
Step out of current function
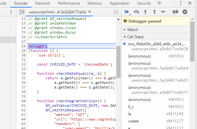click(x=154, y=12)
